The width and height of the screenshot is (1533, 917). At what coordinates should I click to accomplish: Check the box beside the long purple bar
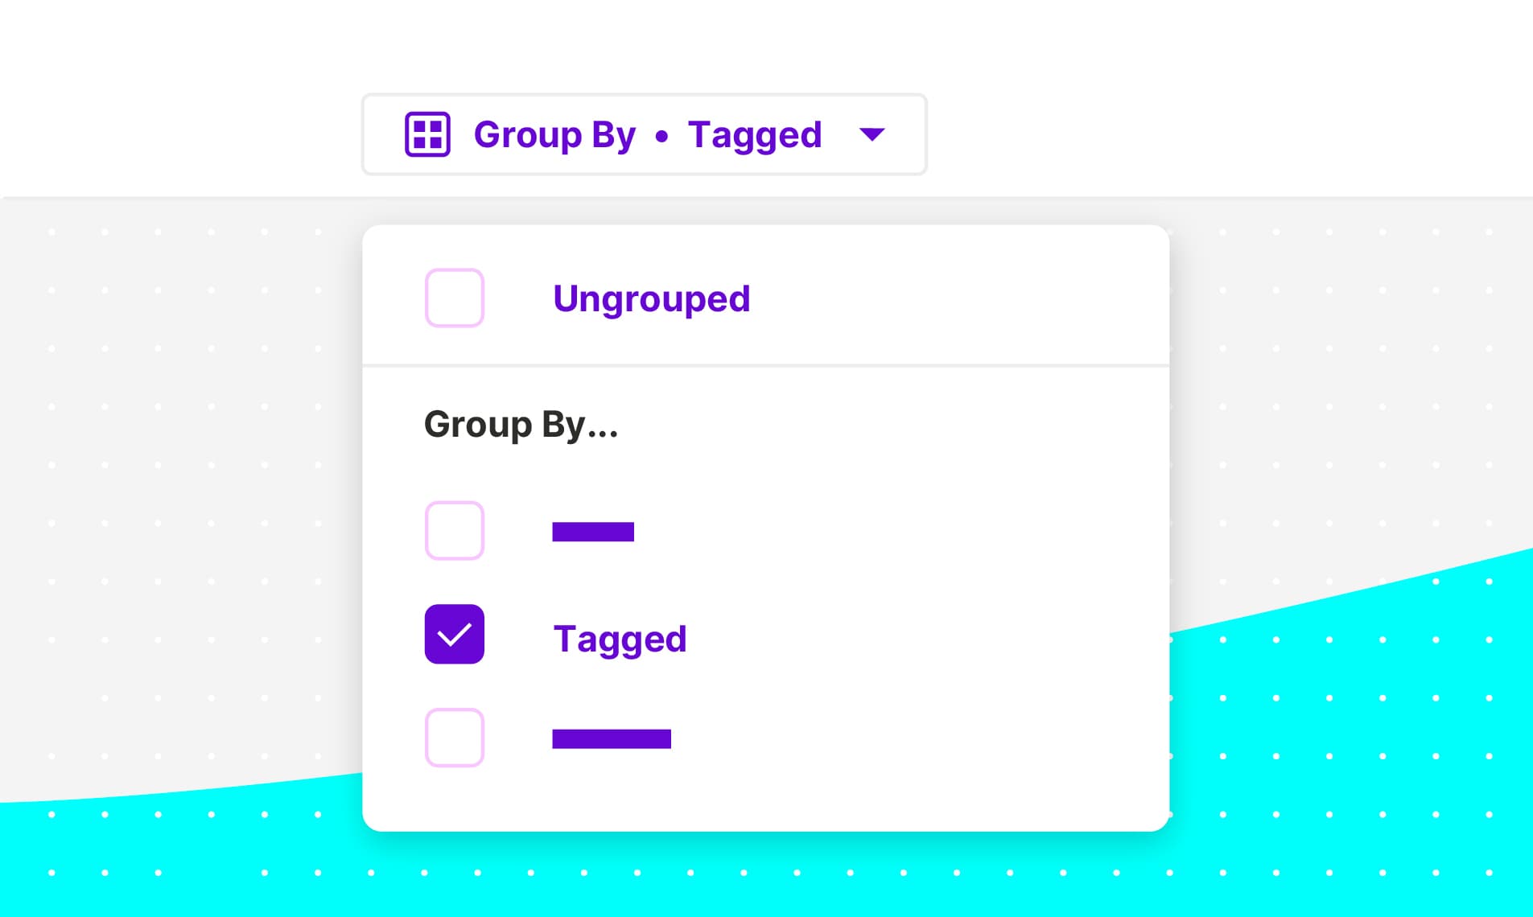click(455, 738)
